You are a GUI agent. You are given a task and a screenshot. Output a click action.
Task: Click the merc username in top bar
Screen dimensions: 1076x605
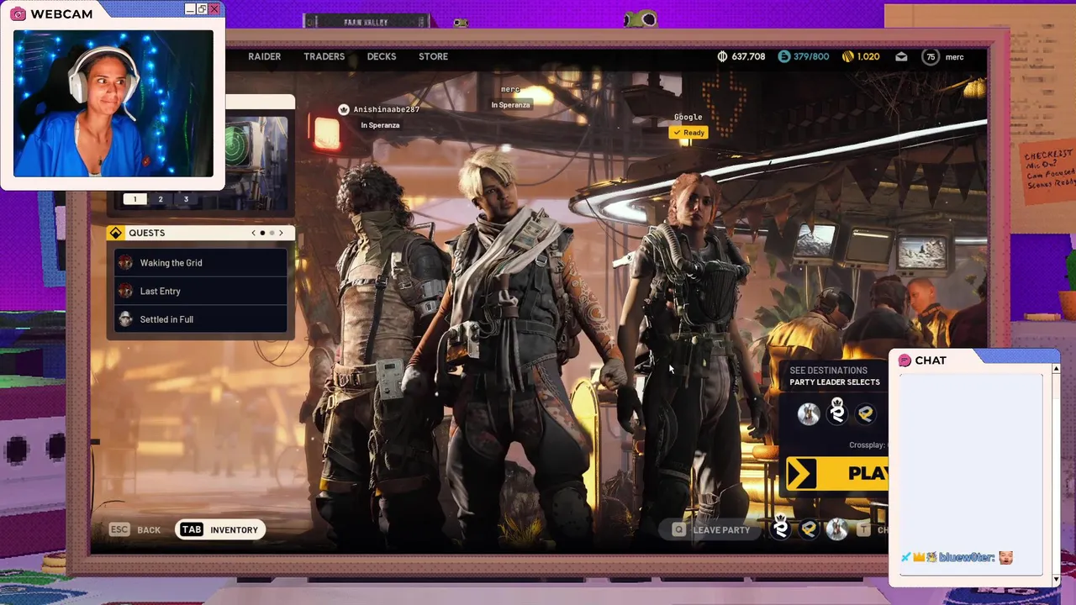954,56
